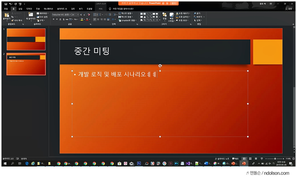Screen dimensions: 297x178
Task: Expand Layout (레이아웃) dropdown
Action: 43,13
